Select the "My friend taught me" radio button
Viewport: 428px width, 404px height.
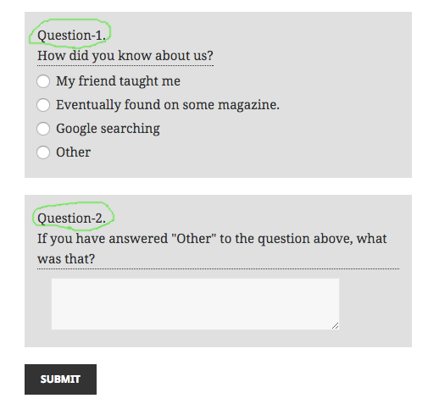pyautogui.click(x=43, y=81)
